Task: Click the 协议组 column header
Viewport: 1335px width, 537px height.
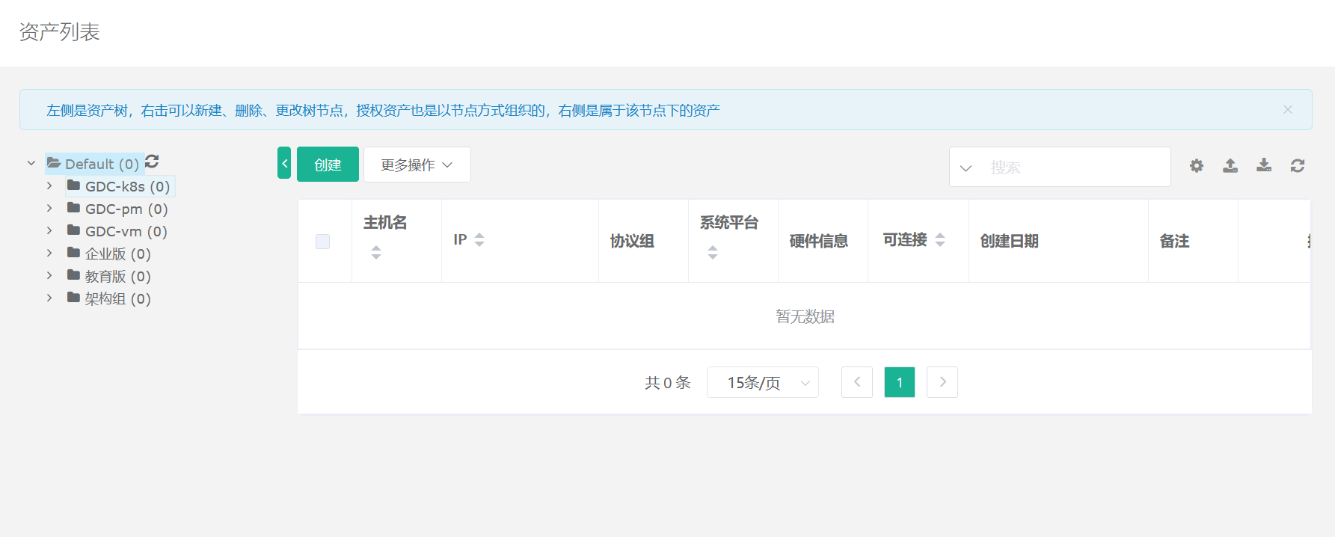Action: click(632, 241)
